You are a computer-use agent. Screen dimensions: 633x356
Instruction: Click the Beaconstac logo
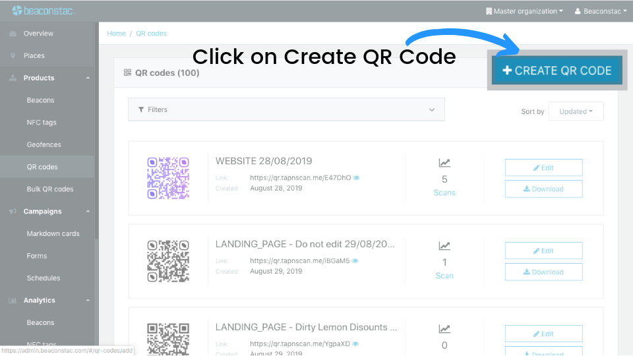(x=43, y=11)
